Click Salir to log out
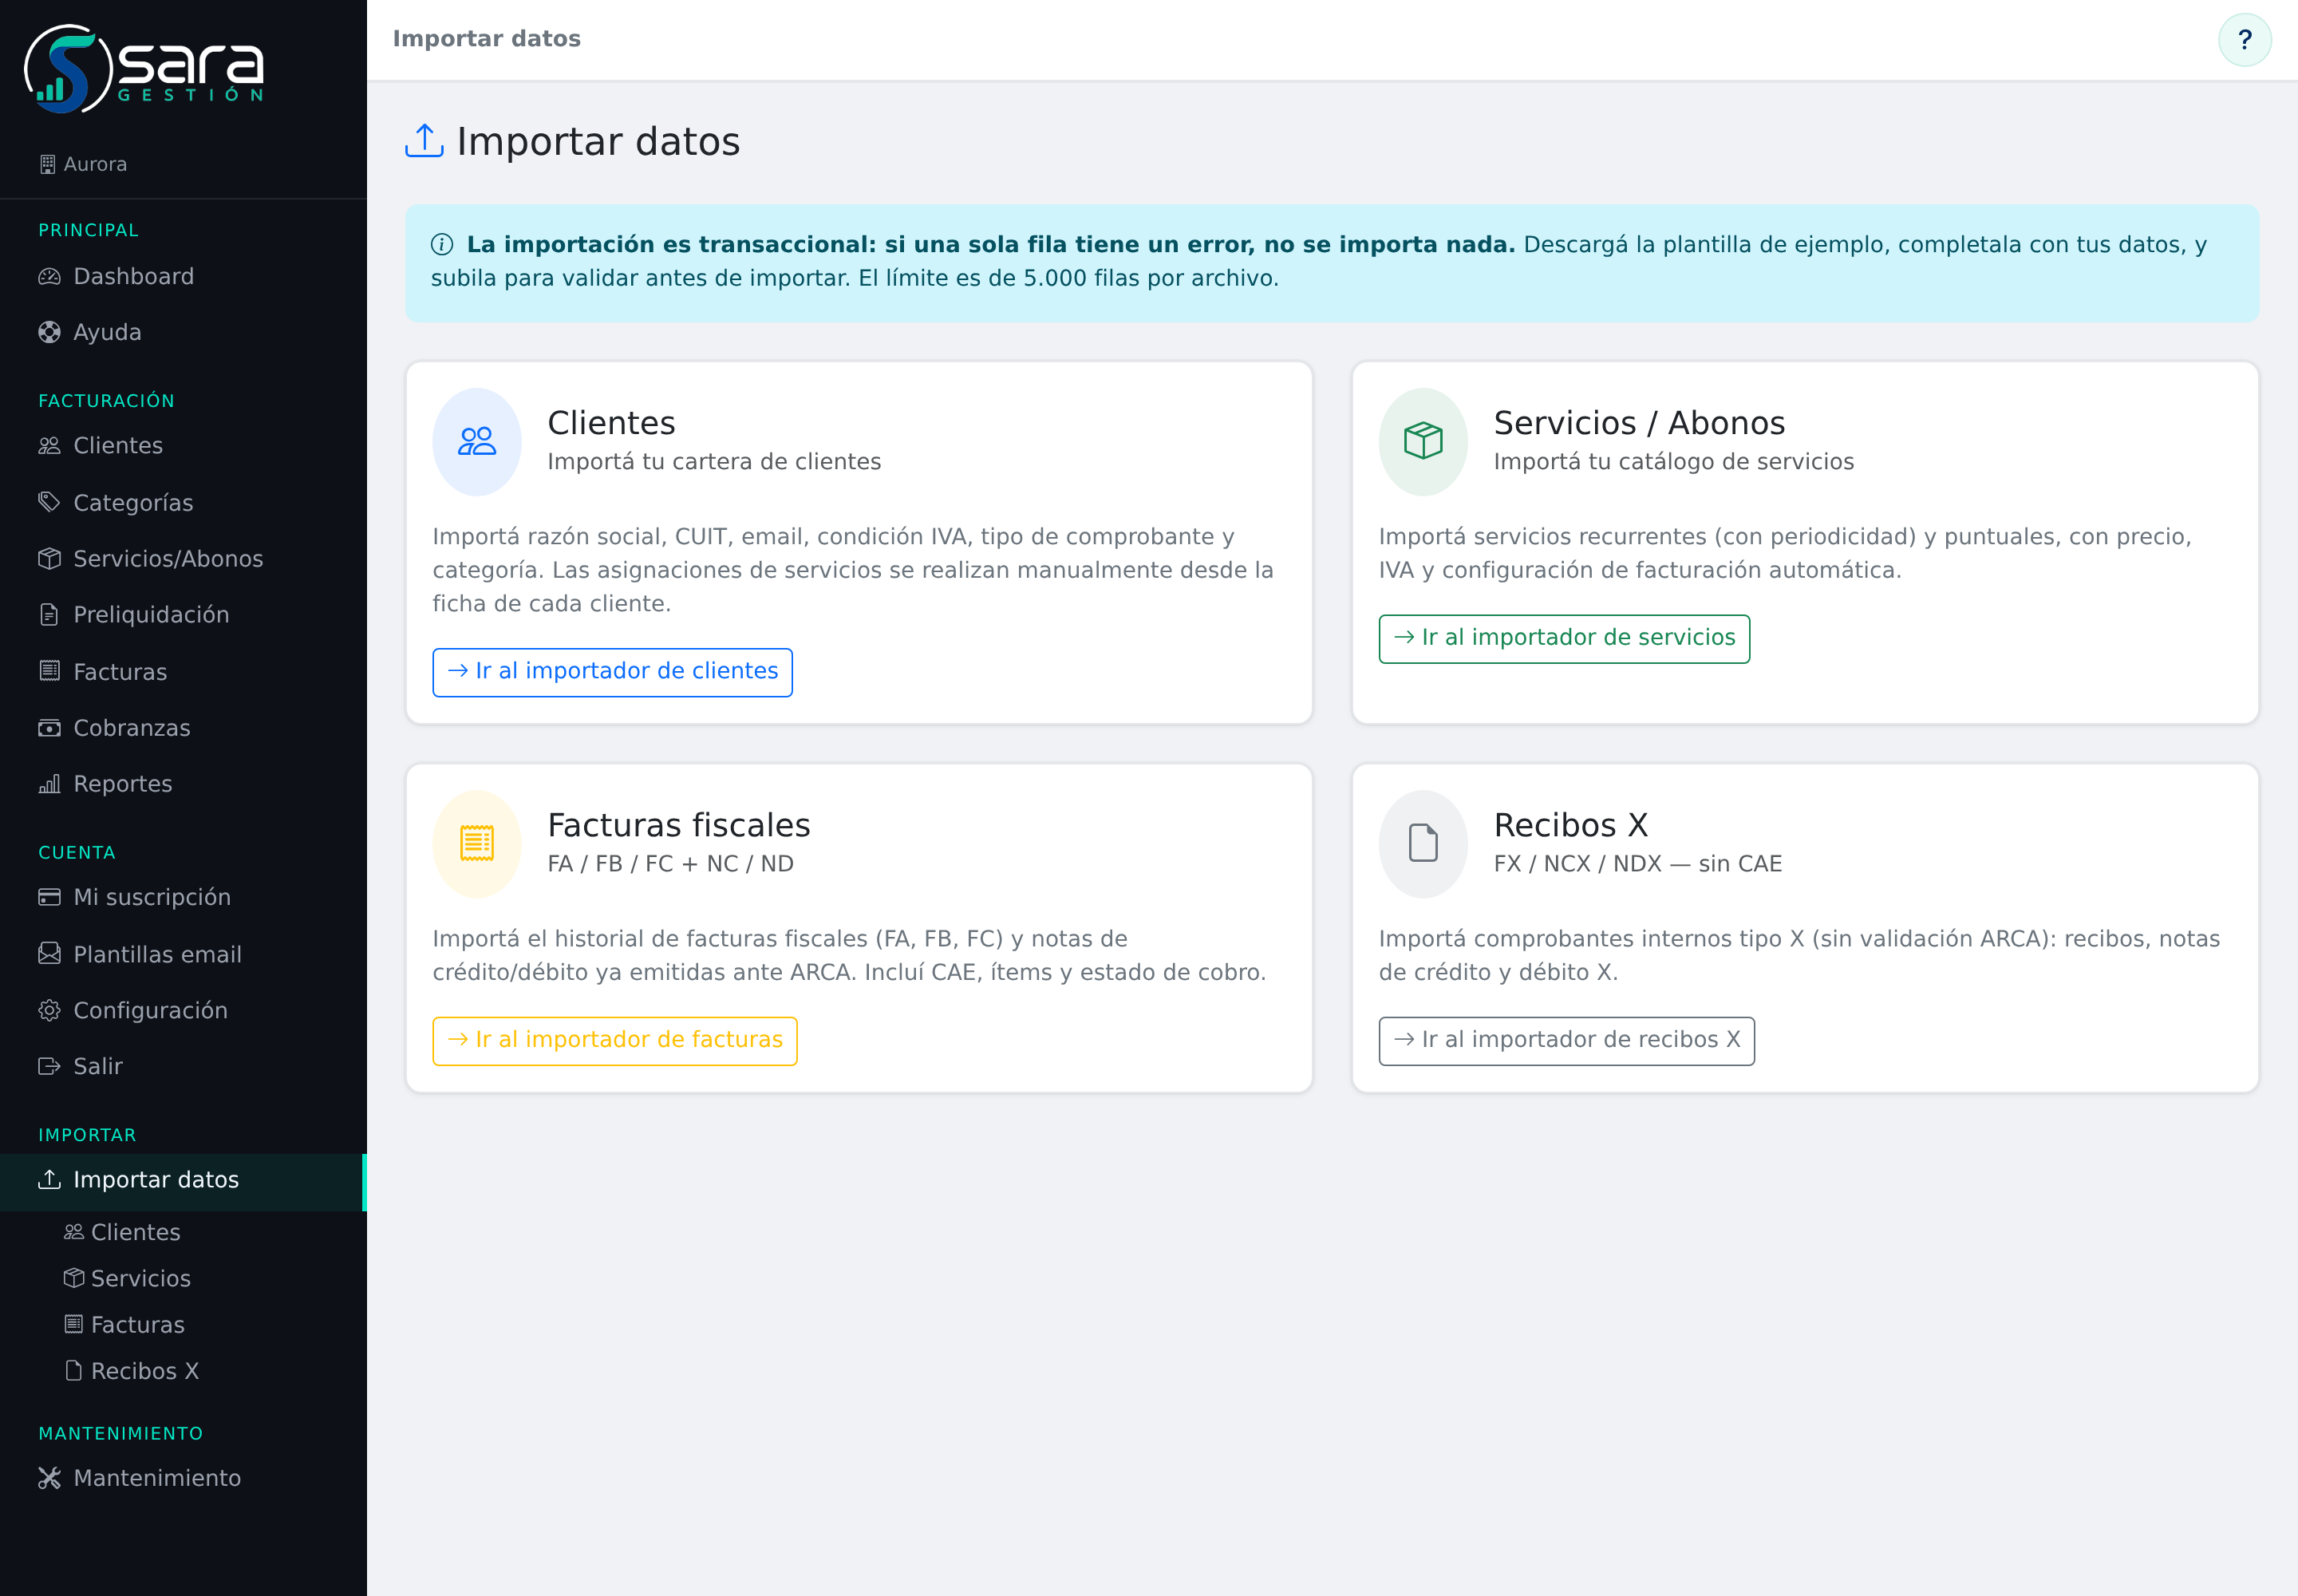Screen dimensions: 2298x1596 coord(182,1066)
